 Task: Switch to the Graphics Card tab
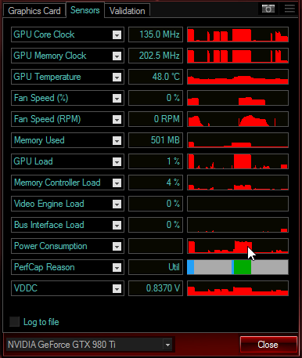[x=34, y=11]
